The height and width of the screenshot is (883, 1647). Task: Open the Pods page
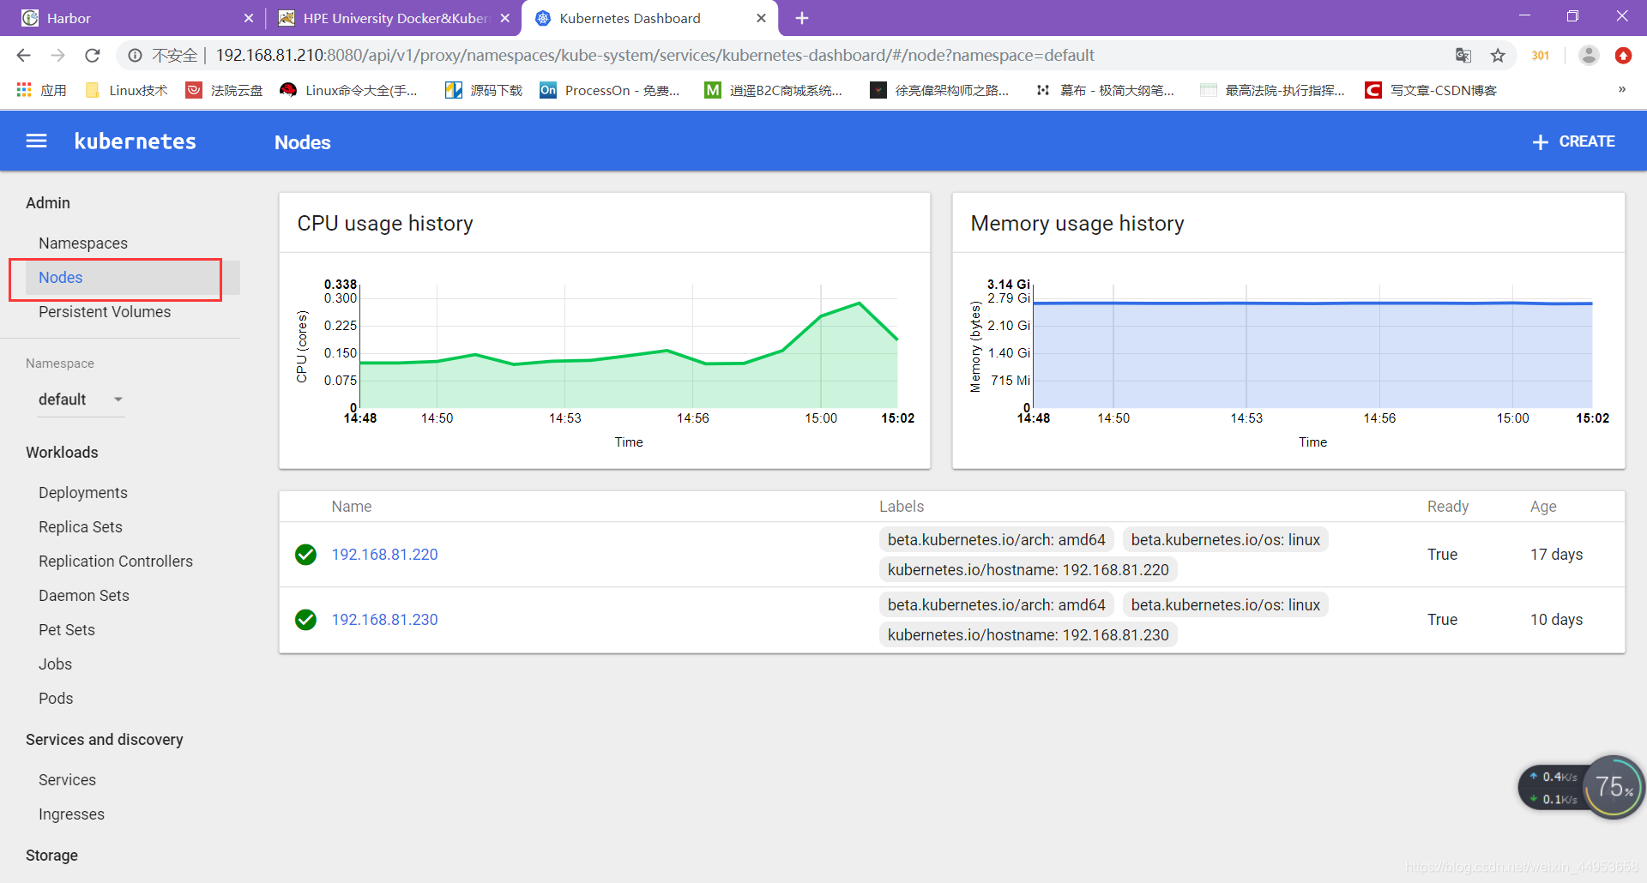click(56, 699)
